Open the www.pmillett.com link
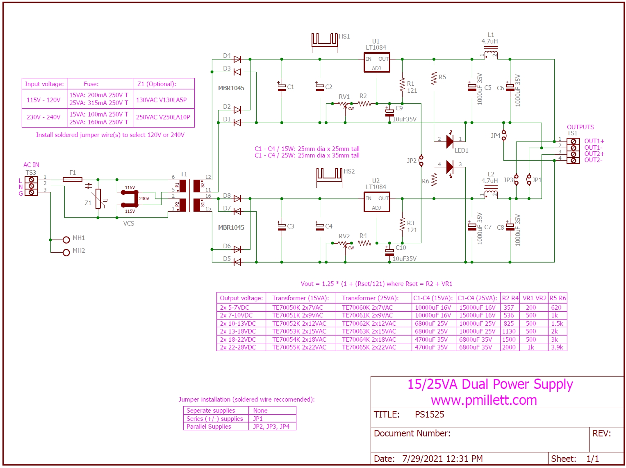This screenshot has width=626, height=468. pos(484,400)
